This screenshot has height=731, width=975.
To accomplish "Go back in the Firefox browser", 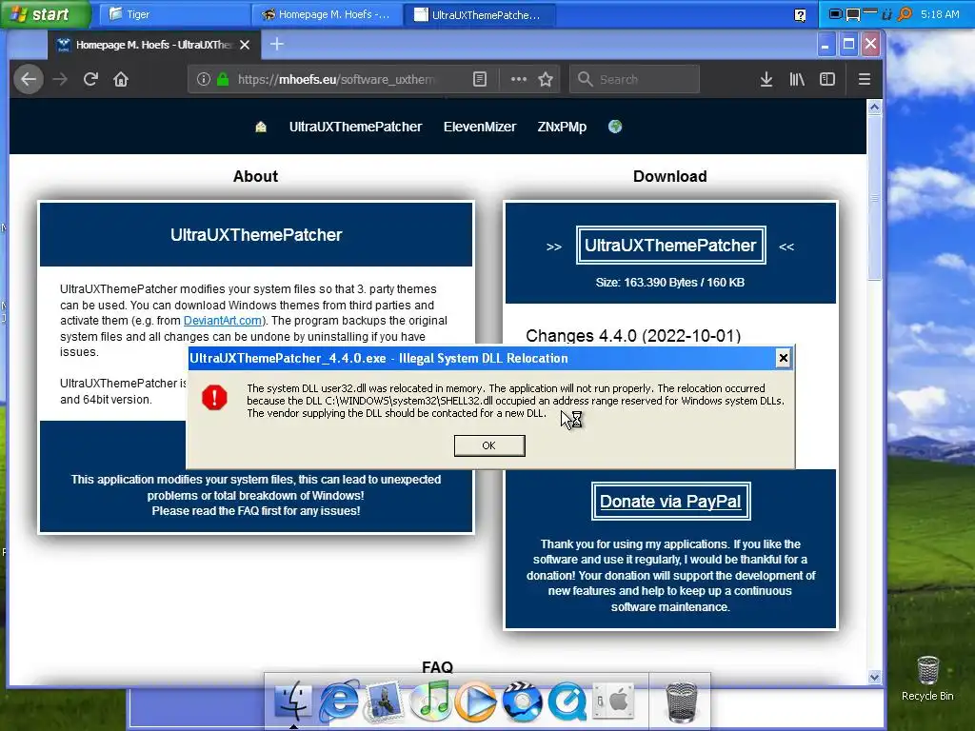I will (x=29, y=79).
